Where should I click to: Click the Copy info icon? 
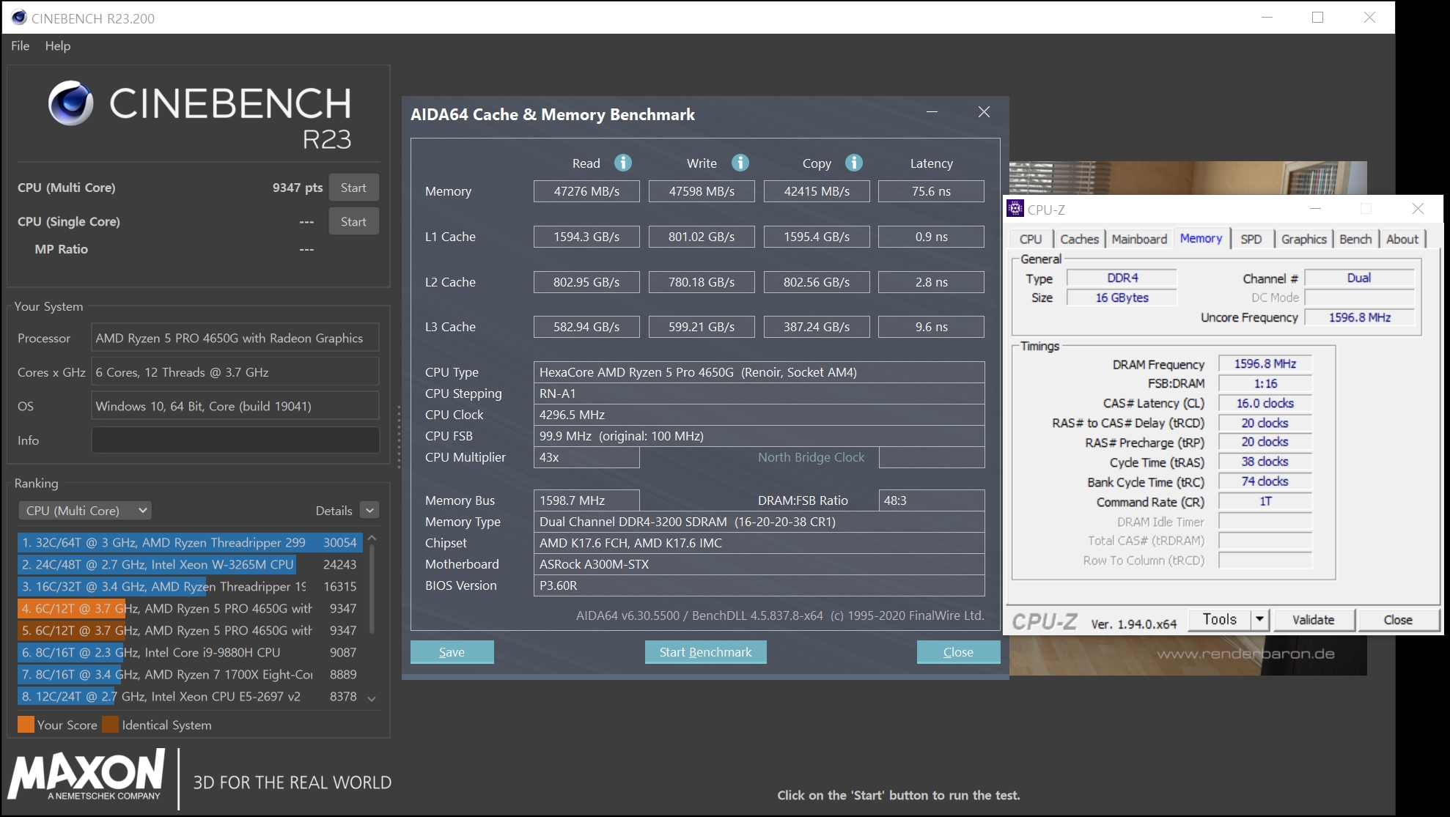click(x=854, y=163)
